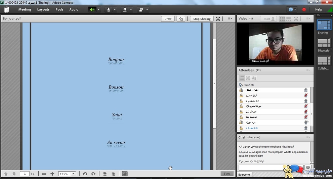
Task: Click the chat message 'shomare telephone niaz hast?'
Action: [x=276, y=147]
